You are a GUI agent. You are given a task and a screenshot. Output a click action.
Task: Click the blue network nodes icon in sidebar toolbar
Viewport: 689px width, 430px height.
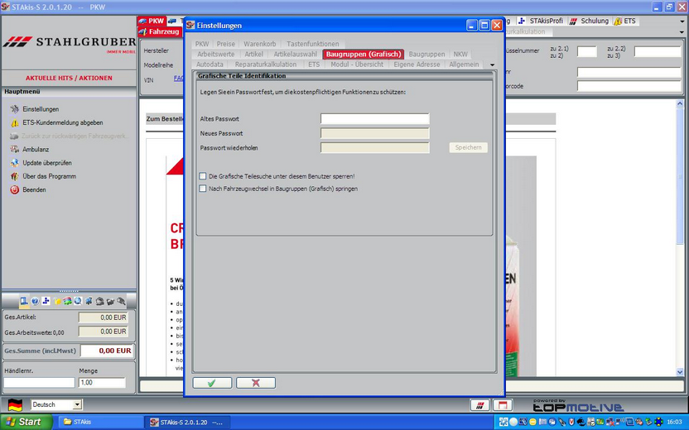pyautogui.click(x=46, y=301)
